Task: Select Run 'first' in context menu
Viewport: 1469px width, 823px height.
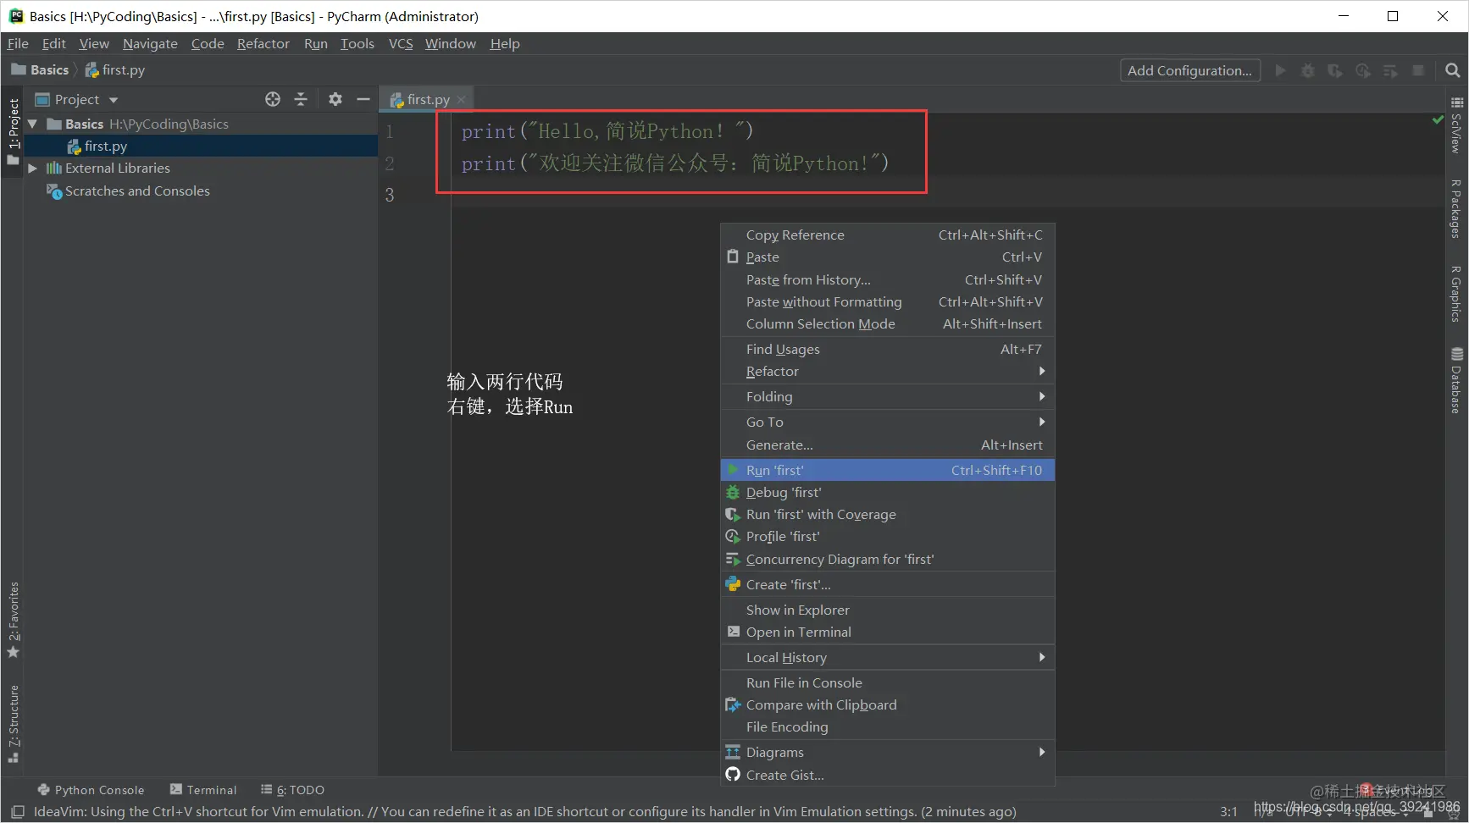Action: (888, 470)
